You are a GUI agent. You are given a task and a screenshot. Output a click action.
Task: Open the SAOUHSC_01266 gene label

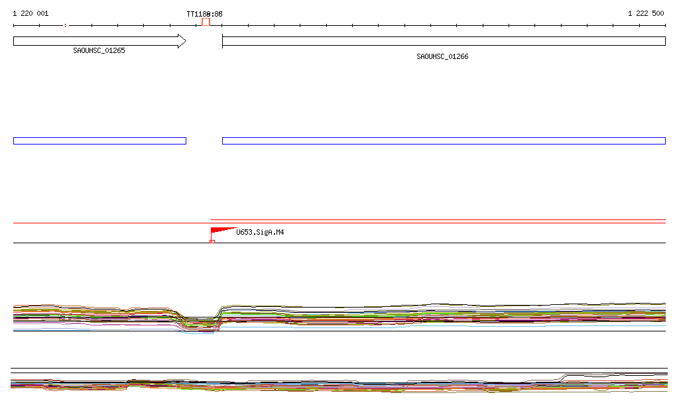pos(442,57)
